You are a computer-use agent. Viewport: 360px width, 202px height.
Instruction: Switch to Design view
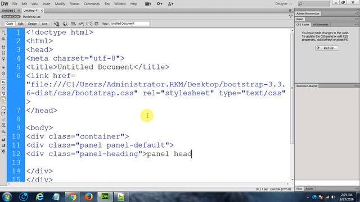33,24
